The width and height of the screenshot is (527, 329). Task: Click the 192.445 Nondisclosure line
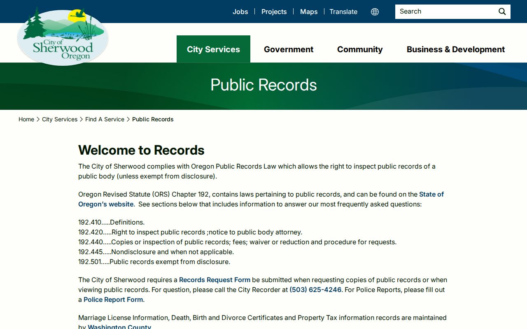(156, 252)
